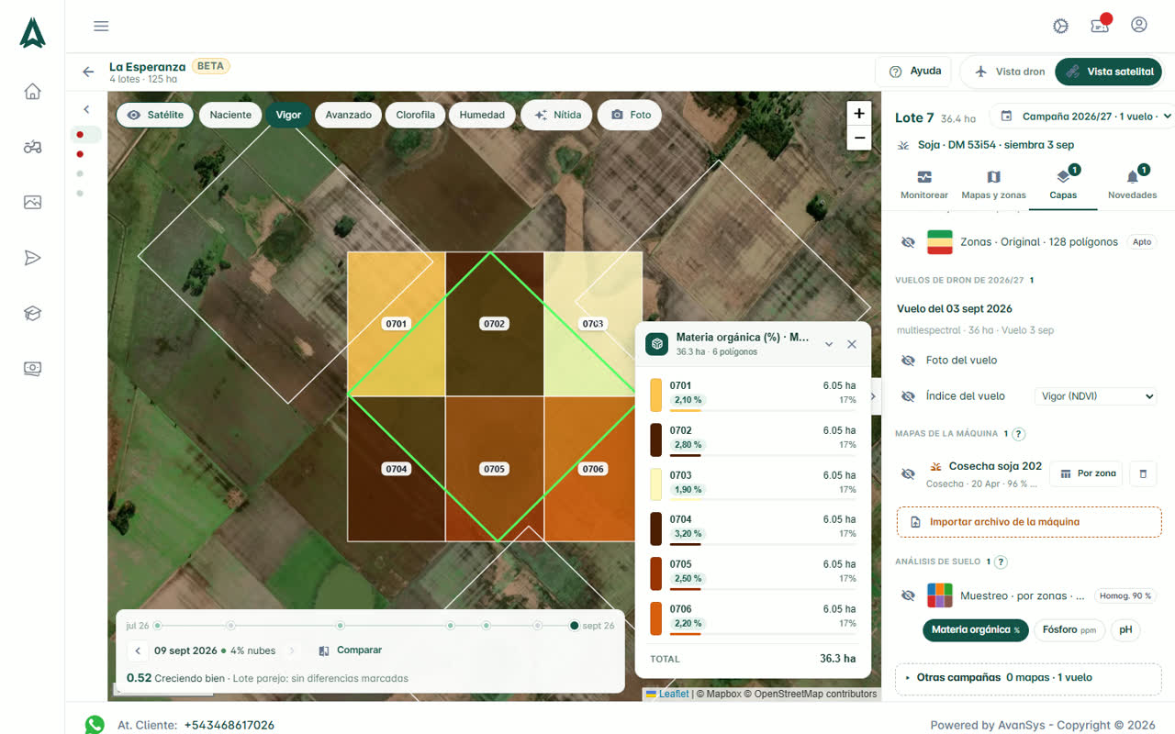Open the Leaflet attribution link

tap(674, 694)
